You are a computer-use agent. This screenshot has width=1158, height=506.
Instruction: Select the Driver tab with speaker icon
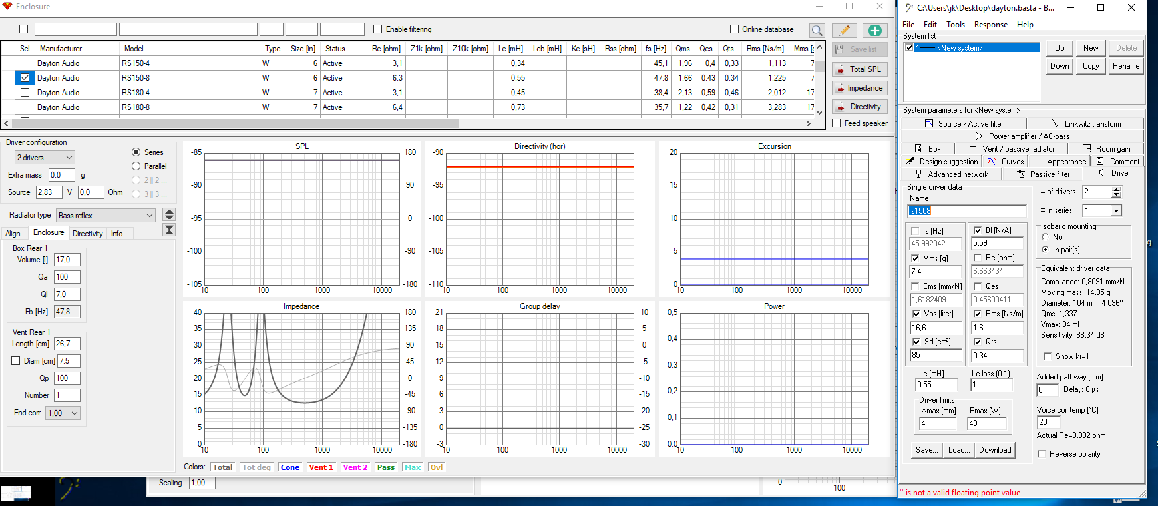[1115, 173]
